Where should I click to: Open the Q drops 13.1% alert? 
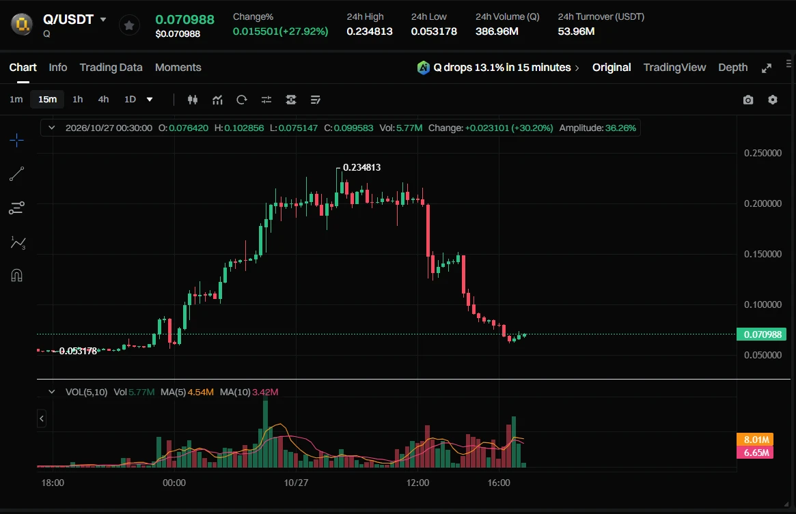coord(498,68)
